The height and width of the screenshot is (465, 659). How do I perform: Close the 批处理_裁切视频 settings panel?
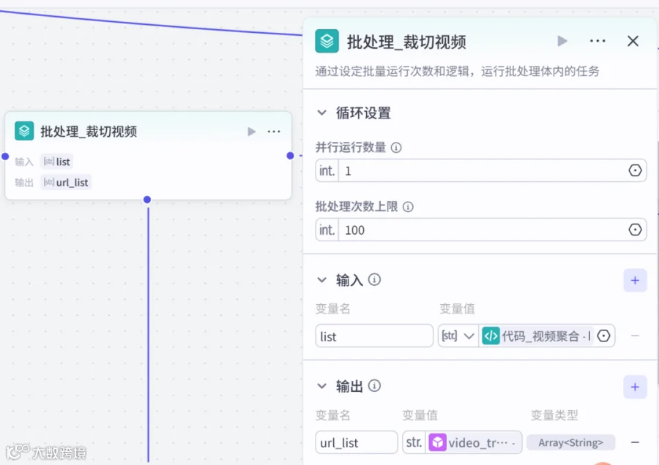(633, 41)
